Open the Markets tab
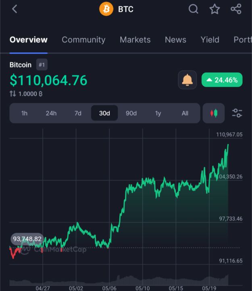Image resolution: width=252 pixels, height=291 pixels. point(135,40)
